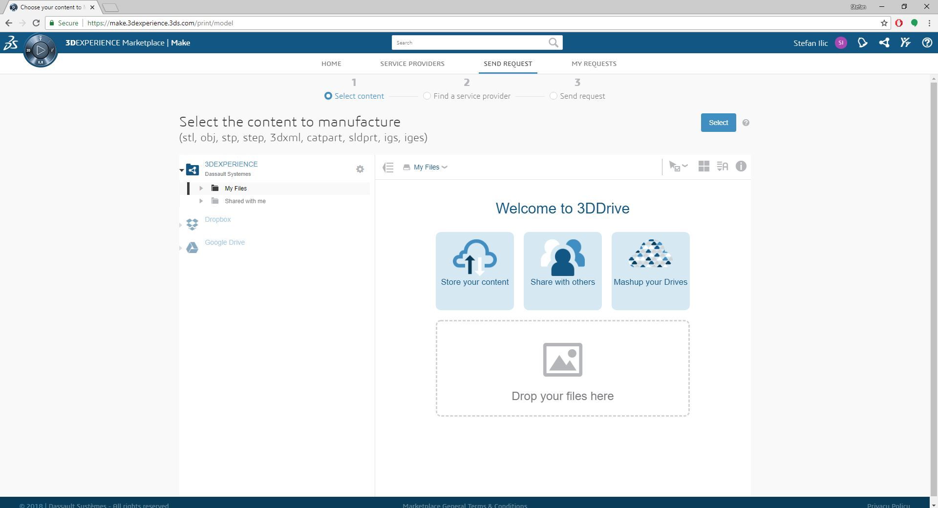Select the Select content step radio
Image resolution: width=938 pixels, height=508 pixels.
(x=328, y=96)
